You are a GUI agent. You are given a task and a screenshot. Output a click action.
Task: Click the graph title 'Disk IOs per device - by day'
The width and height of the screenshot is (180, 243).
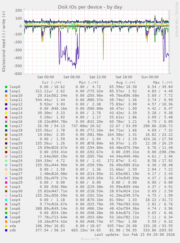tap(90, 7)
